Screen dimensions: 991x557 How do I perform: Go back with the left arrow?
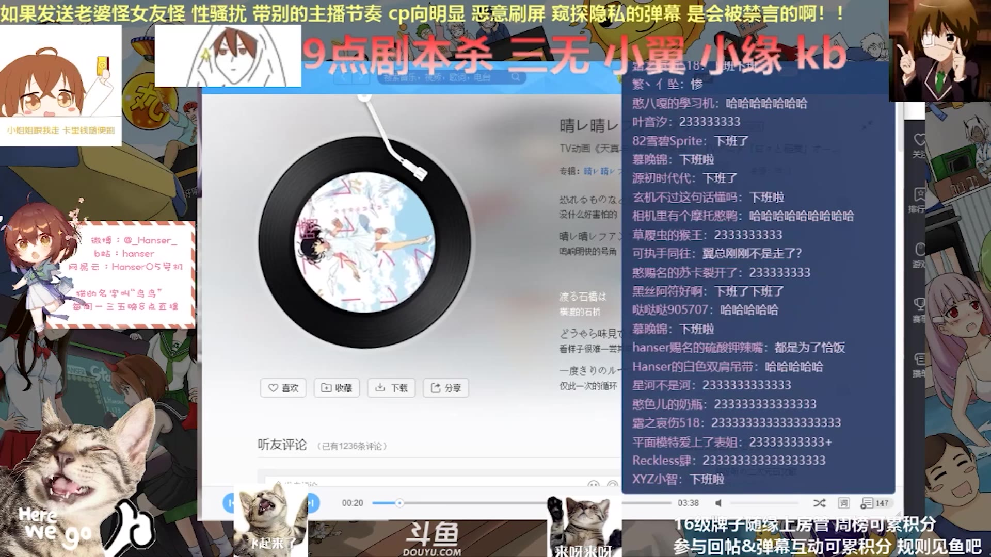pos(342,77)
